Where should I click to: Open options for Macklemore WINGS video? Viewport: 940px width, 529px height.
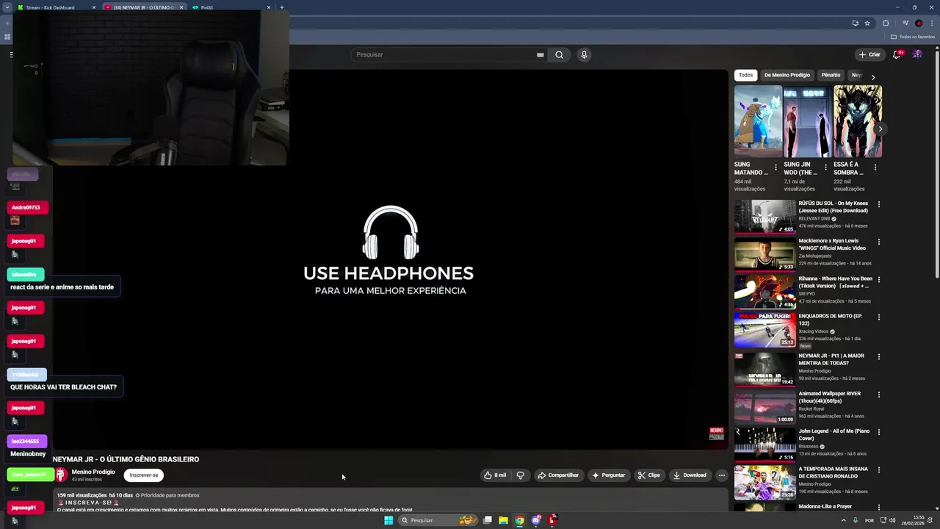pyautogui.click(x=879, y=242)
